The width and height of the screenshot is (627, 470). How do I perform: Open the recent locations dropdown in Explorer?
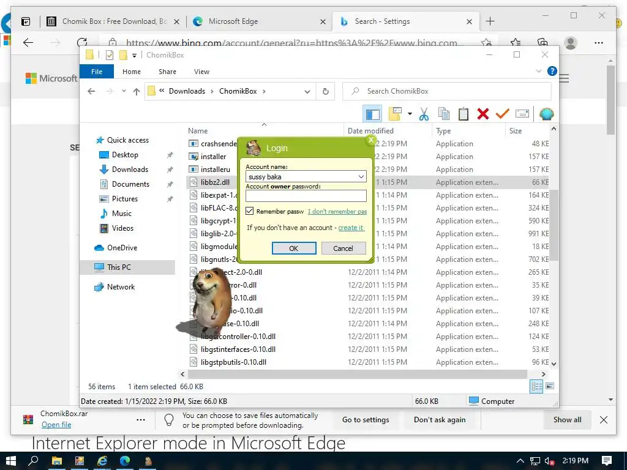(x=124, y=91)
